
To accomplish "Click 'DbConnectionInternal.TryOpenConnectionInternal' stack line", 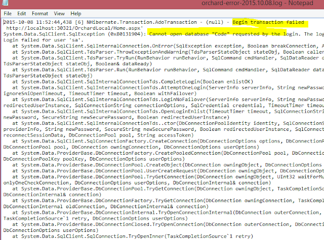I will pyautogui.click(x=168, y=213).
